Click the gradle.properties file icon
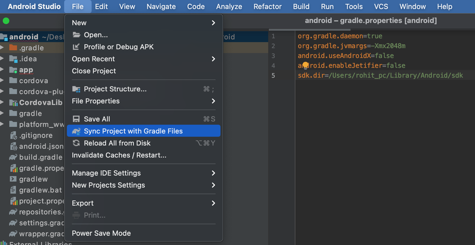This screenshot has height=245, width=475. [x=14, y=168]
